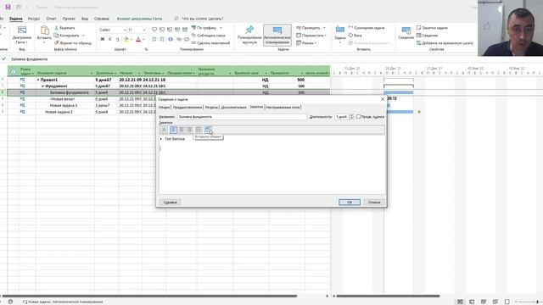Image resolution: width=543 pixels, height=305 pixels.
Task: Increase duration with the spinner arrows
Action: (351, 115)
